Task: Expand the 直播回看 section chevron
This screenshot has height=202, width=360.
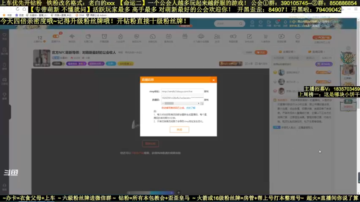Action: pos(324,52)
